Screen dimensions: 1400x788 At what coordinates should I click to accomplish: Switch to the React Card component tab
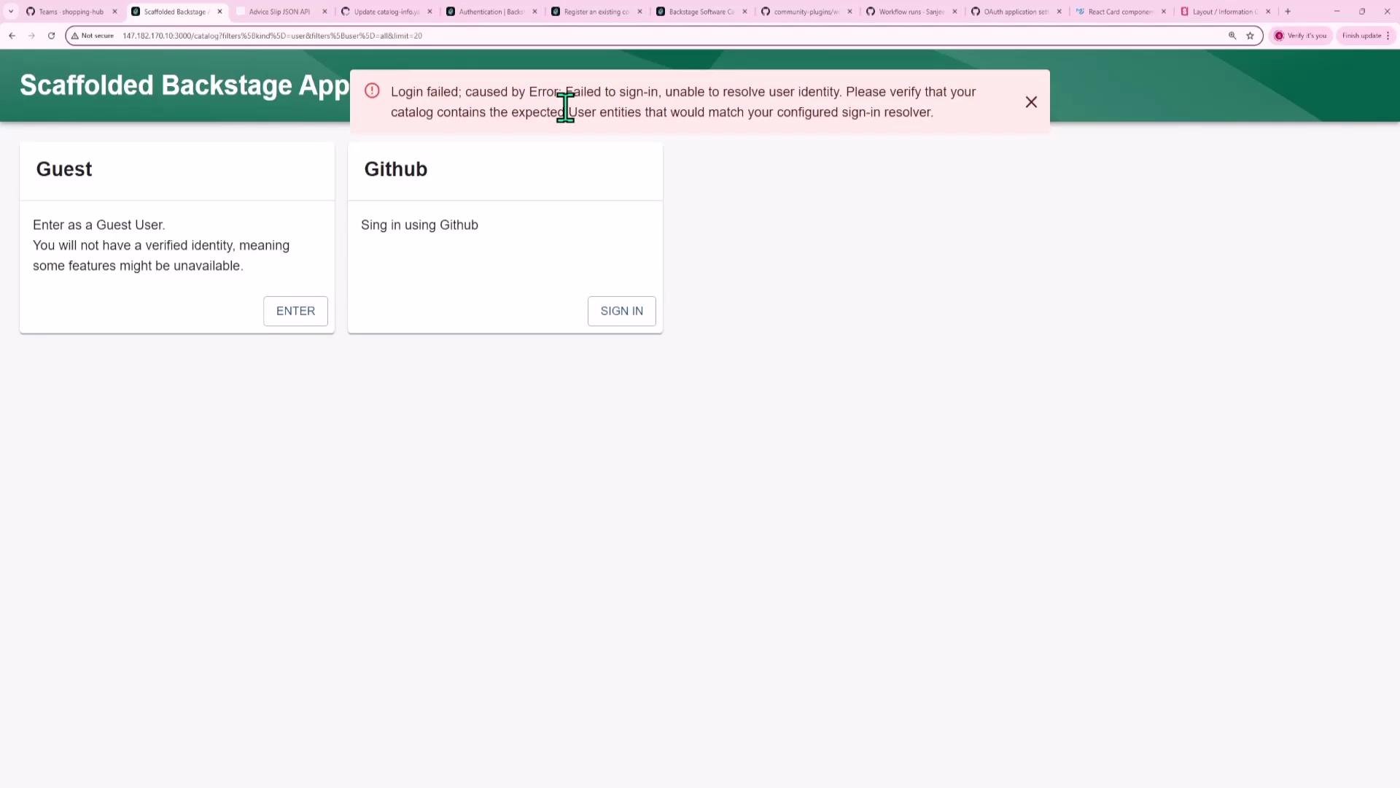click(x=1121, y=12)
